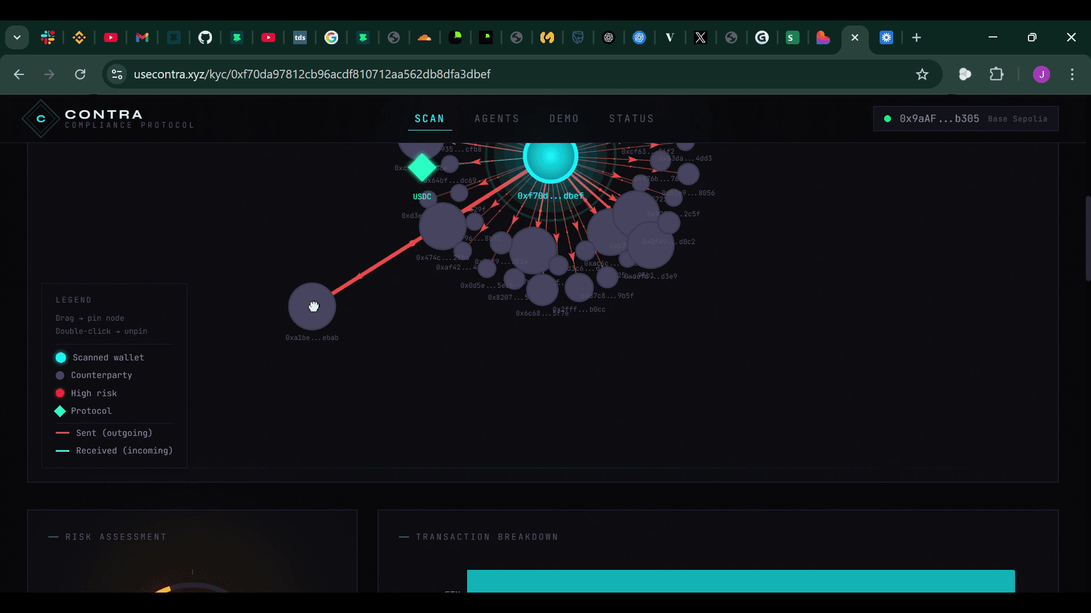
Task: Open the Chrome profile avatar J
Action: pos(1042,74)
